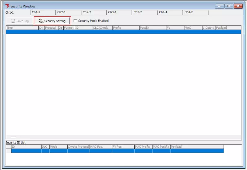Click the MAC column header in the log
Viewport: 247px width, 170px height.
tap(193, 28)
